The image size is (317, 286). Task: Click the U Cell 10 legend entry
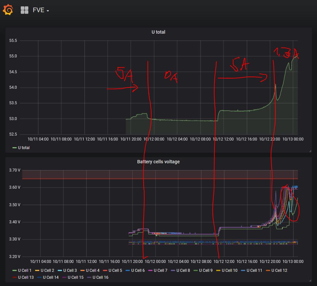pyautogui.click(x=229, y=270)
